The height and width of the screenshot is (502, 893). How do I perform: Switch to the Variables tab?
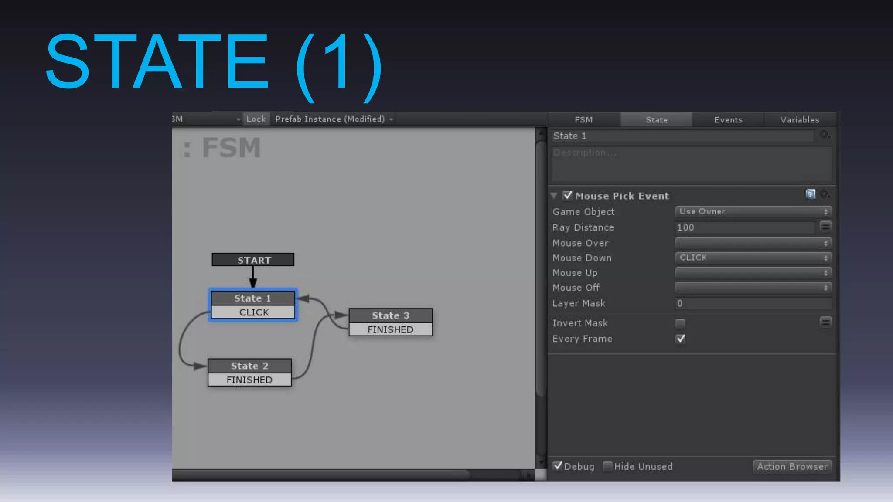click(799, 120)
